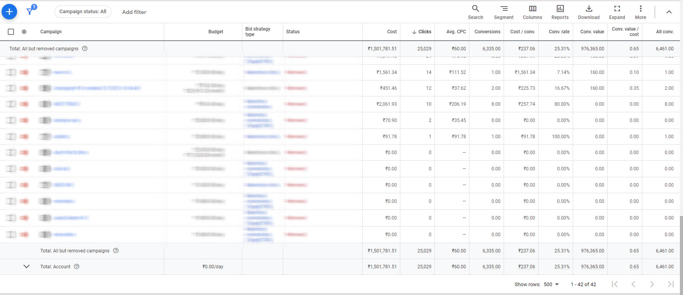Open the More options menu
This screenshot has height=295, width=683.
[x=641, y=12]
